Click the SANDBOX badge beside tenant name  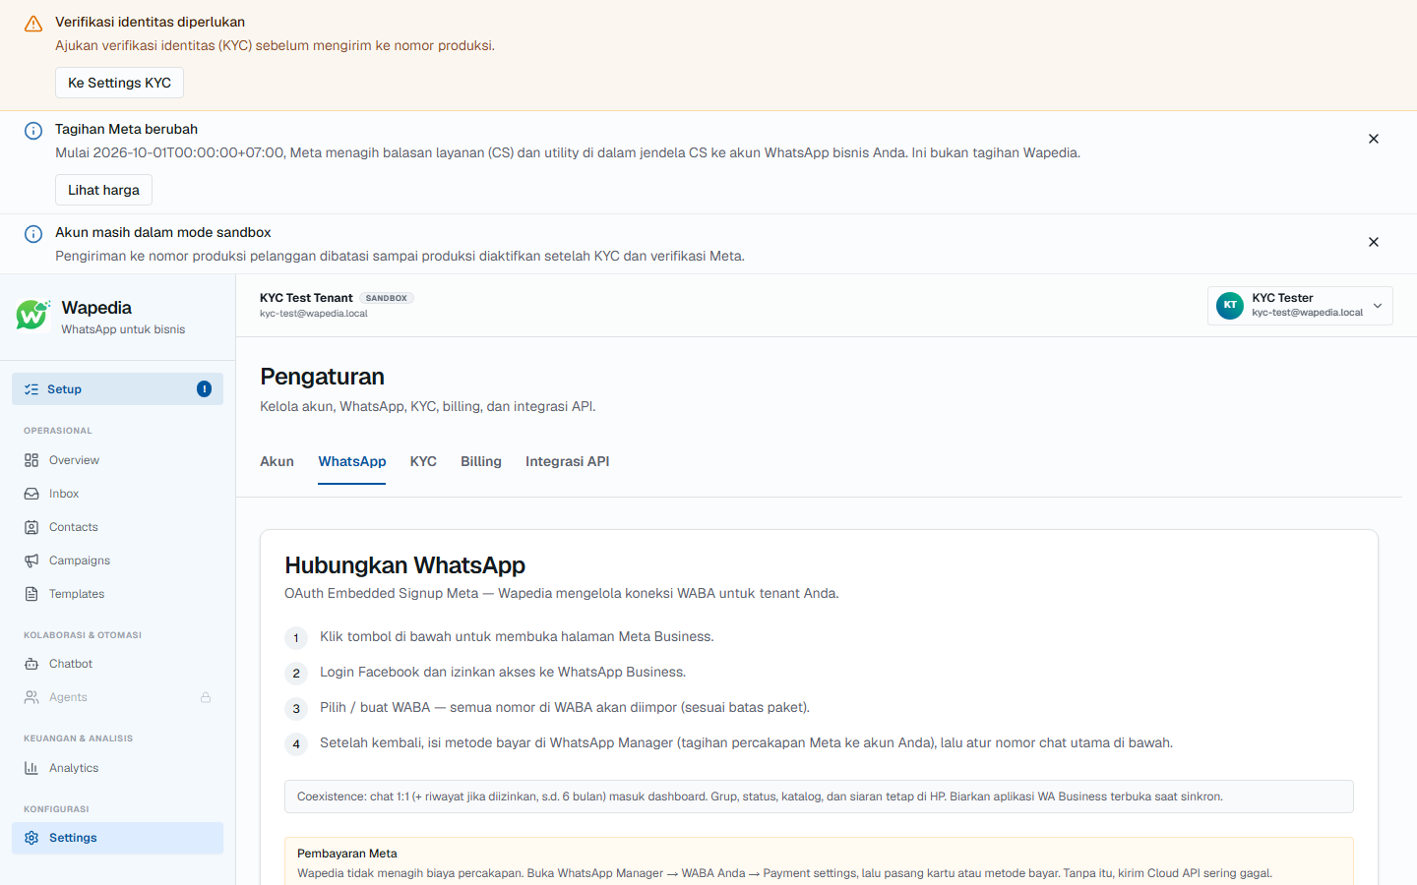click(387, 298)
